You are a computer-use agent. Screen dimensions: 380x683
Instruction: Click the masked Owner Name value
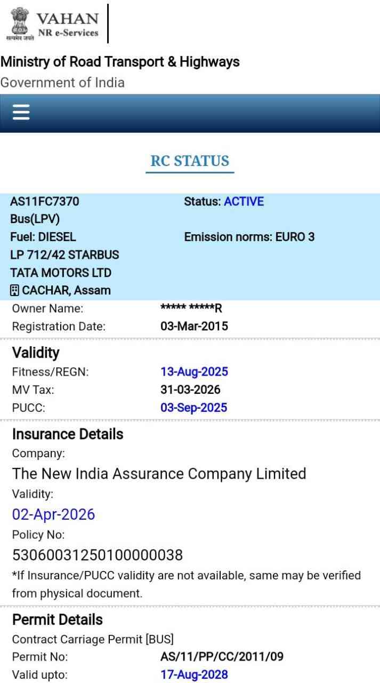(191, 308)
